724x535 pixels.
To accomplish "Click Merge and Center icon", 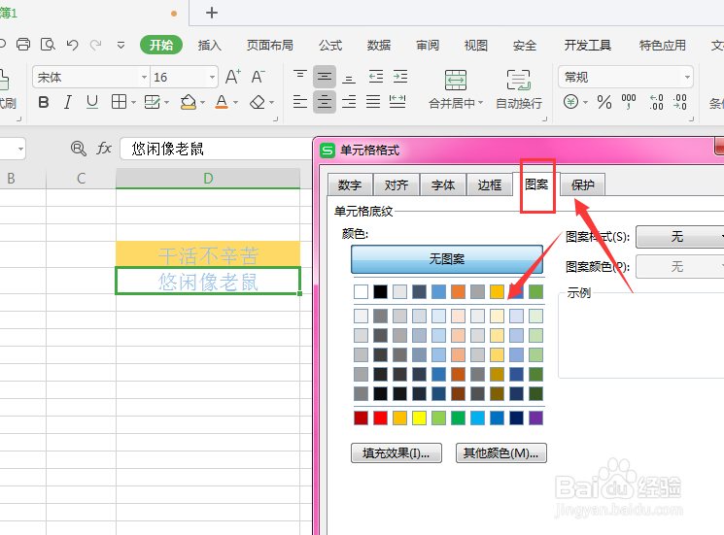I will point(456,81).
